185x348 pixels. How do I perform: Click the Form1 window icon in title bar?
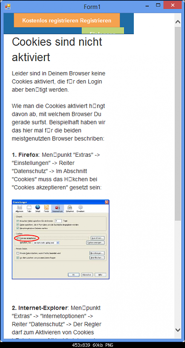click(x=8, y=7)
